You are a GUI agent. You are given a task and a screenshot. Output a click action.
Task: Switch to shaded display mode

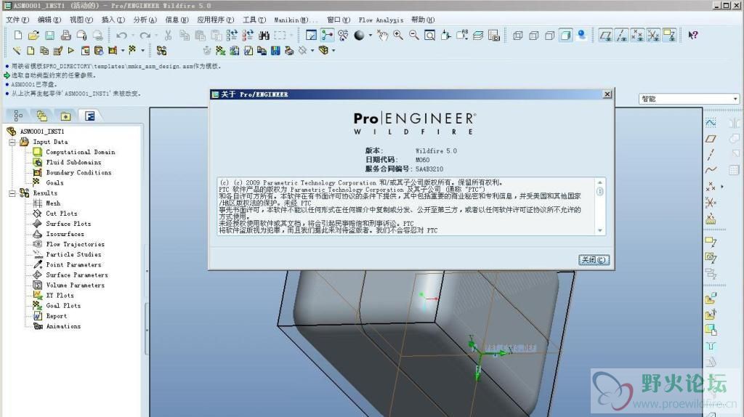565,35
